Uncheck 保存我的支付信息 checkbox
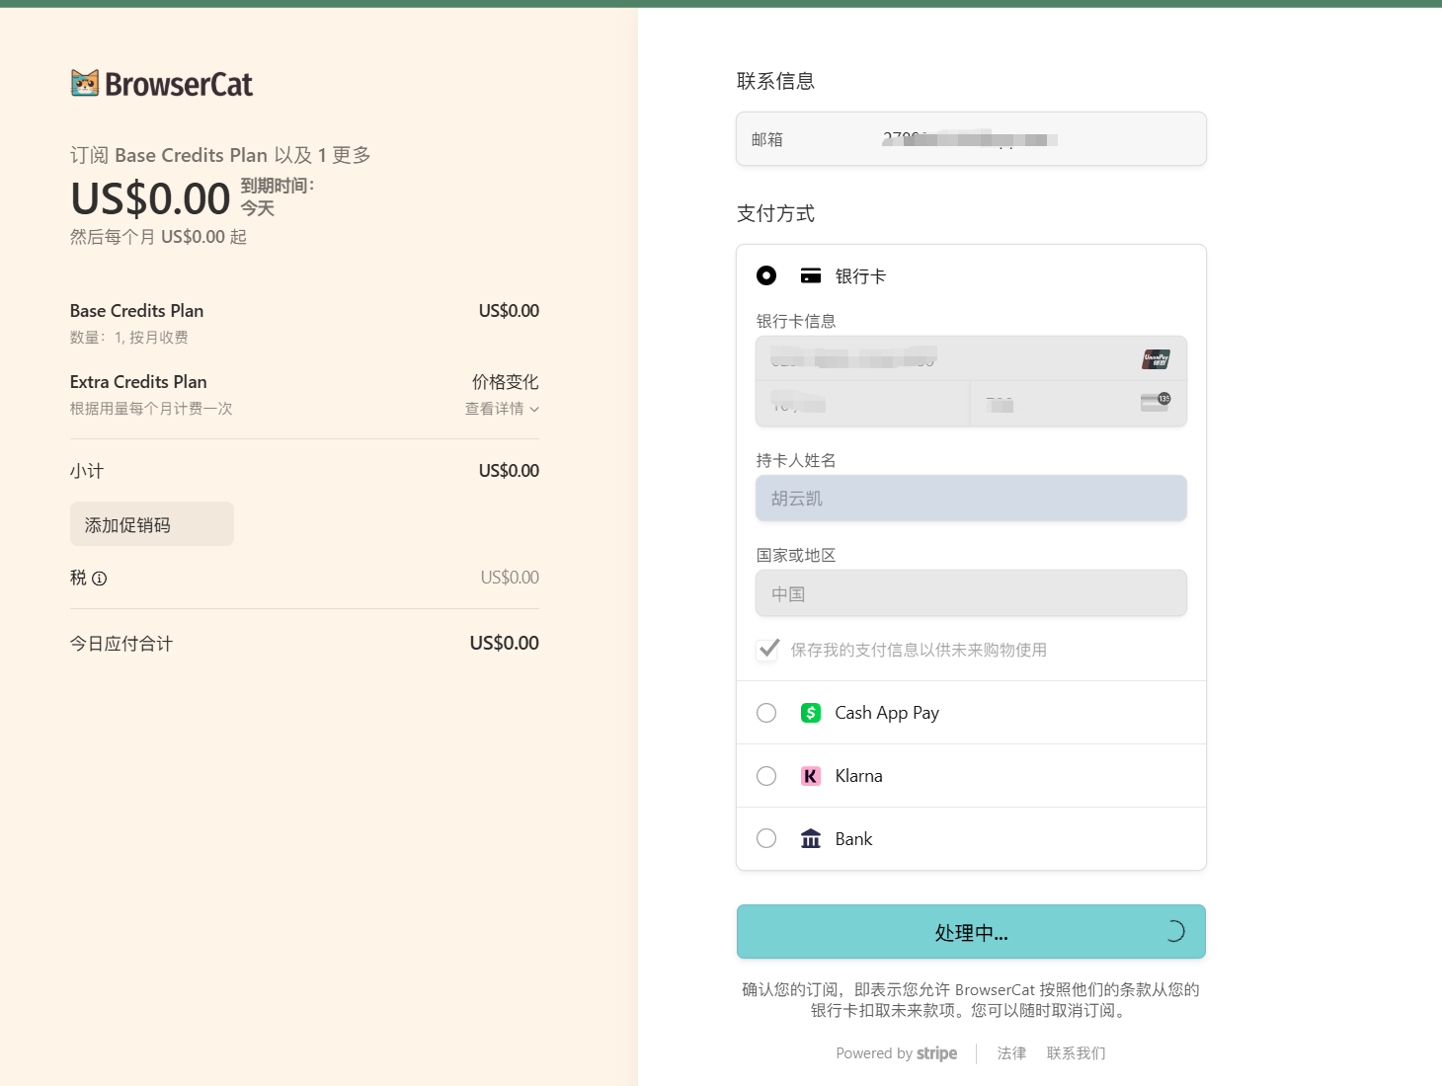Image resolution: width=1442 pixels, height=1086 pixels. coord(767,649)
